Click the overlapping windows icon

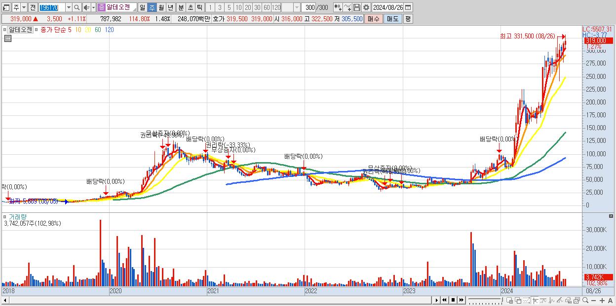[518, 301]
